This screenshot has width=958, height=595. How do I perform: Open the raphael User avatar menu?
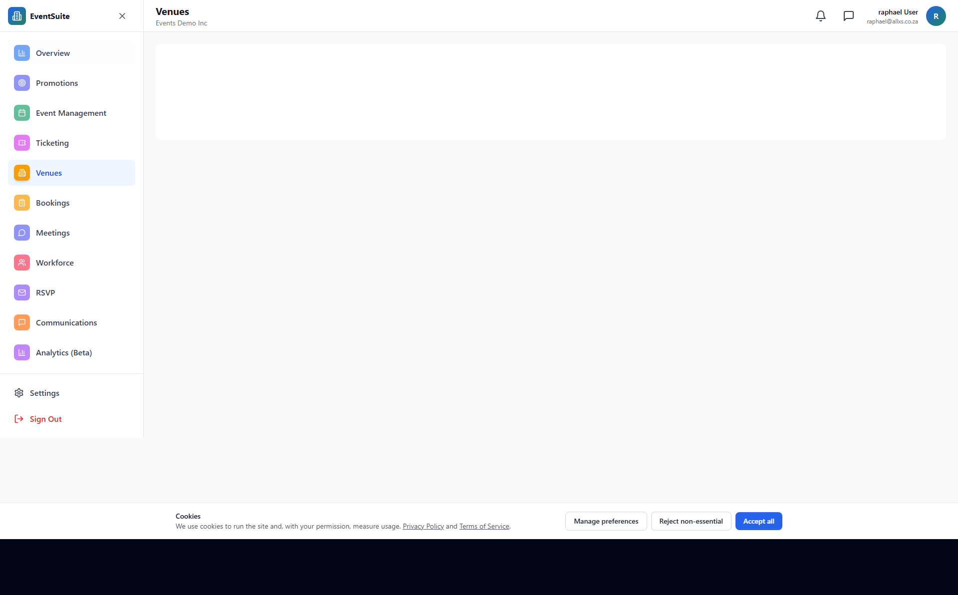936,16
